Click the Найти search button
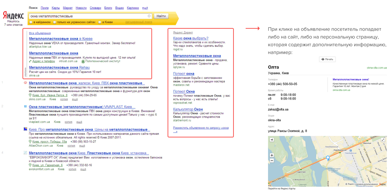The image size is (390, 192). [161, 16]
